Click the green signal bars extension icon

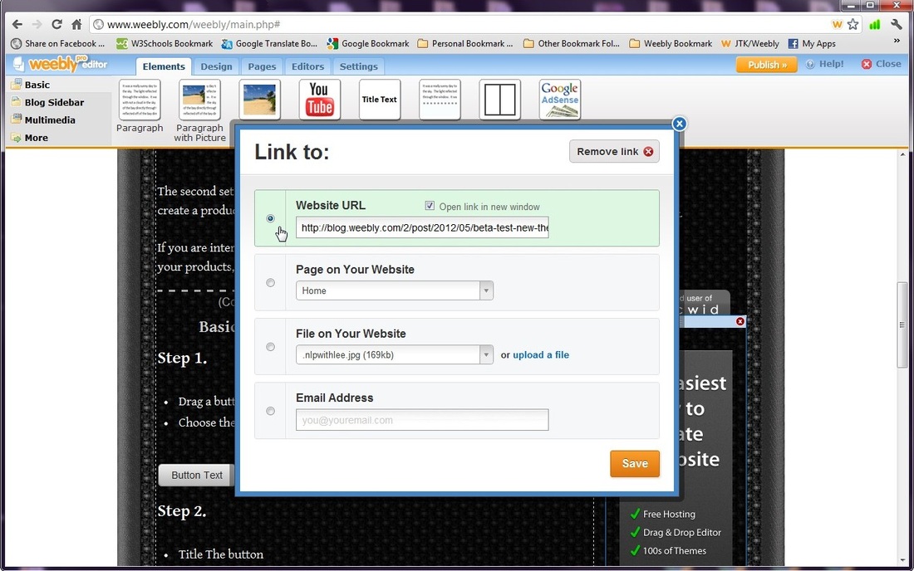(874, 24)
